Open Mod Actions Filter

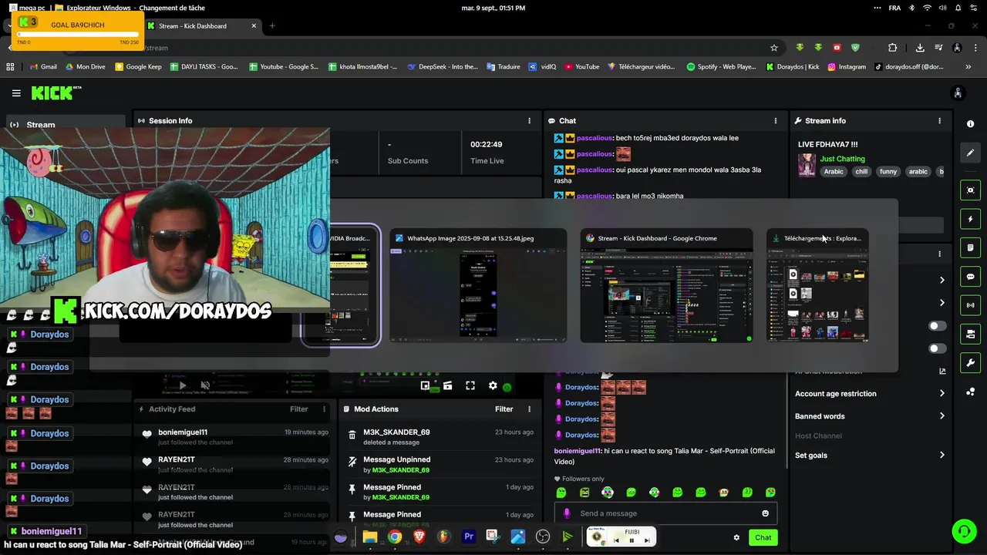[x=504, y=409]
